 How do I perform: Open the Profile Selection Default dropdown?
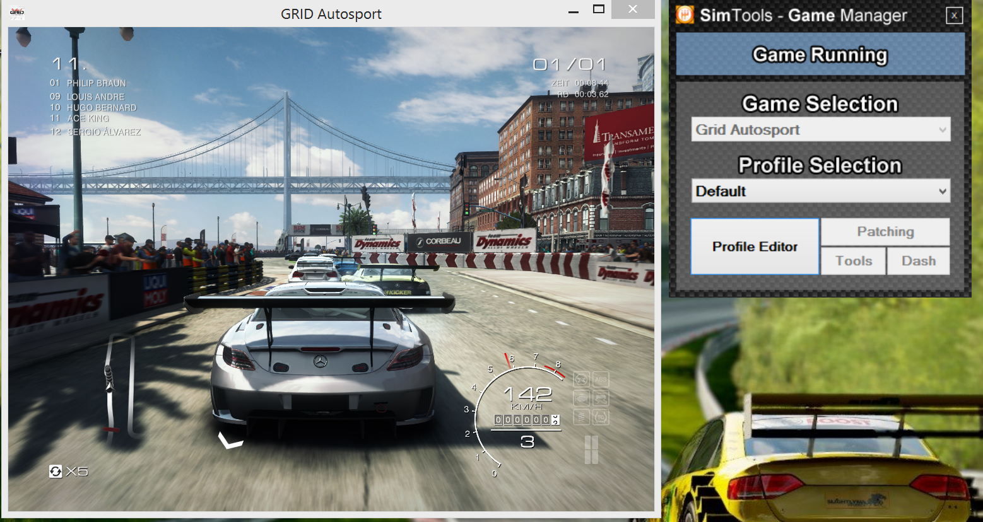pyautogui.click(x=821, y=191)
